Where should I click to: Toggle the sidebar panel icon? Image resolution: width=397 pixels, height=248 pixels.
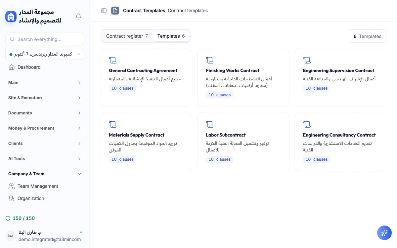104,11
